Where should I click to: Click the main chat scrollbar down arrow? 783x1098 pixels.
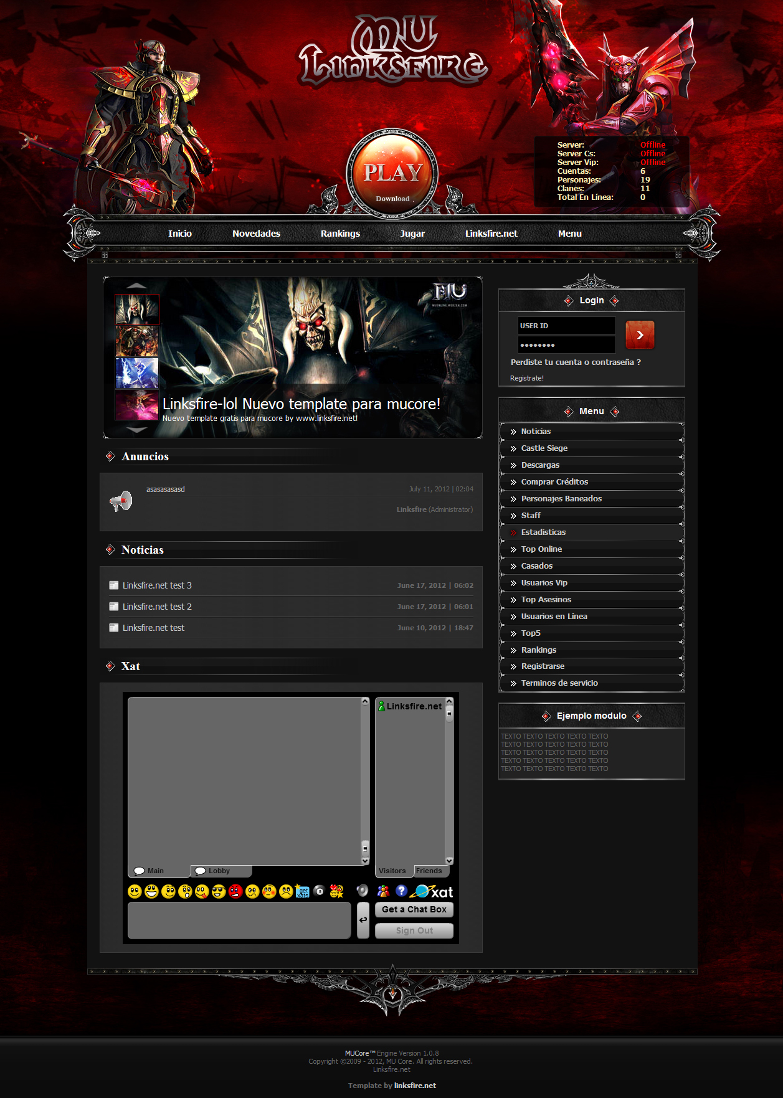click(366, 861)
